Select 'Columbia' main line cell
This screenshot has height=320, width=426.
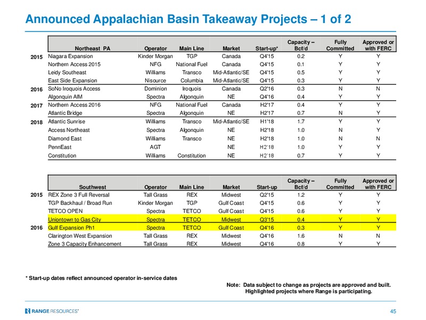point(192,81)
